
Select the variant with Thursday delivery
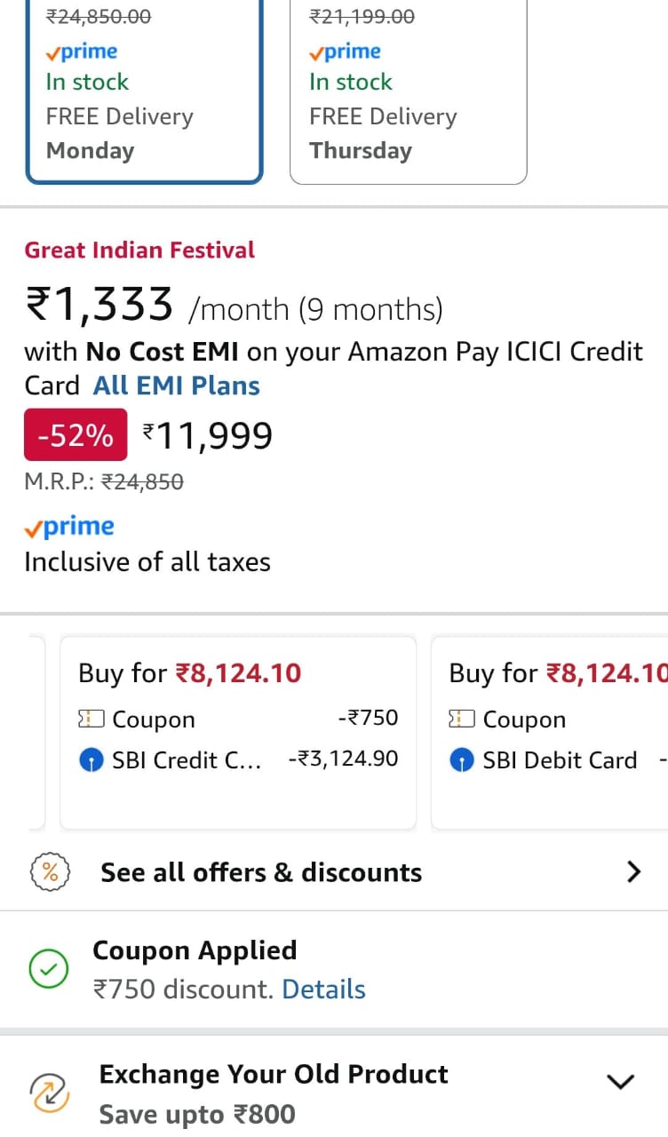click(x=409, y=89)
